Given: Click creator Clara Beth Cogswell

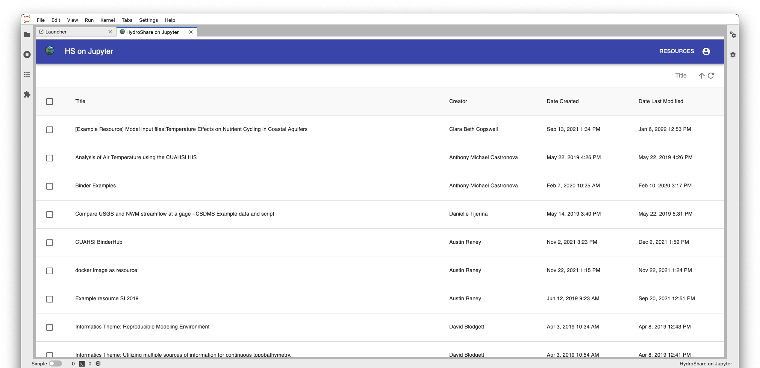Looking at the screenshot, I should [x=473, y=129].
